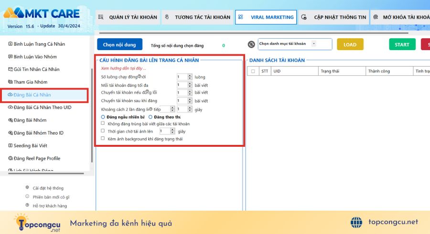Click the gear icon for Cài đặt hệ thống

pos(27,187)
